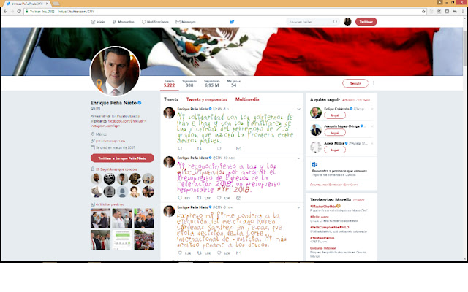Open the #FelizCumpleañosAMLO trend
468x292 pixels.
(330, 227)
